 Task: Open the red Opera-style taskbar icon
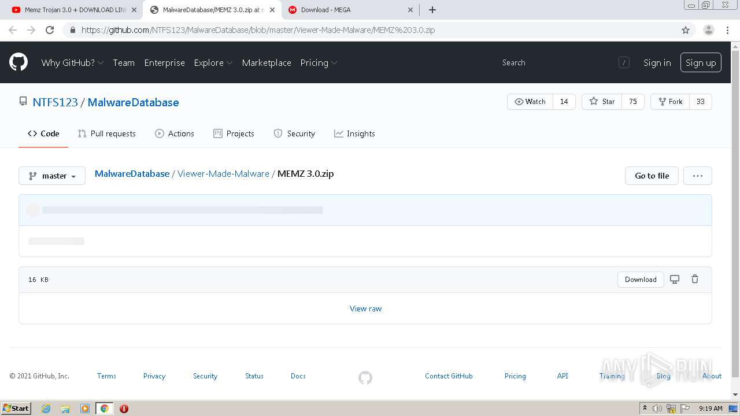tap(124, 408)
